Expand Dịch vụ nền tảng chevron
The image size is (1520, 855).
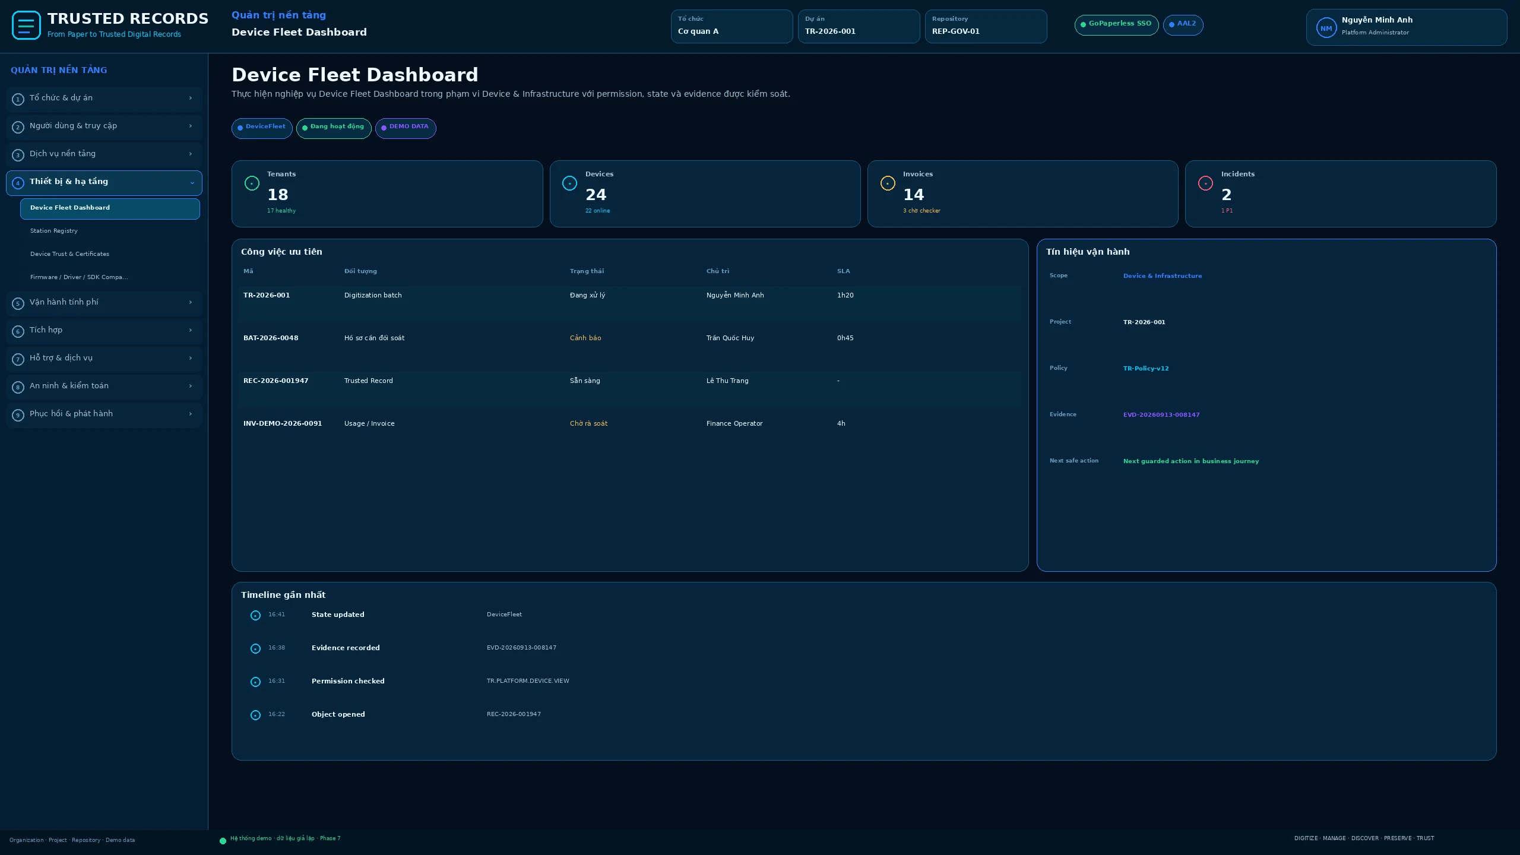191,154
